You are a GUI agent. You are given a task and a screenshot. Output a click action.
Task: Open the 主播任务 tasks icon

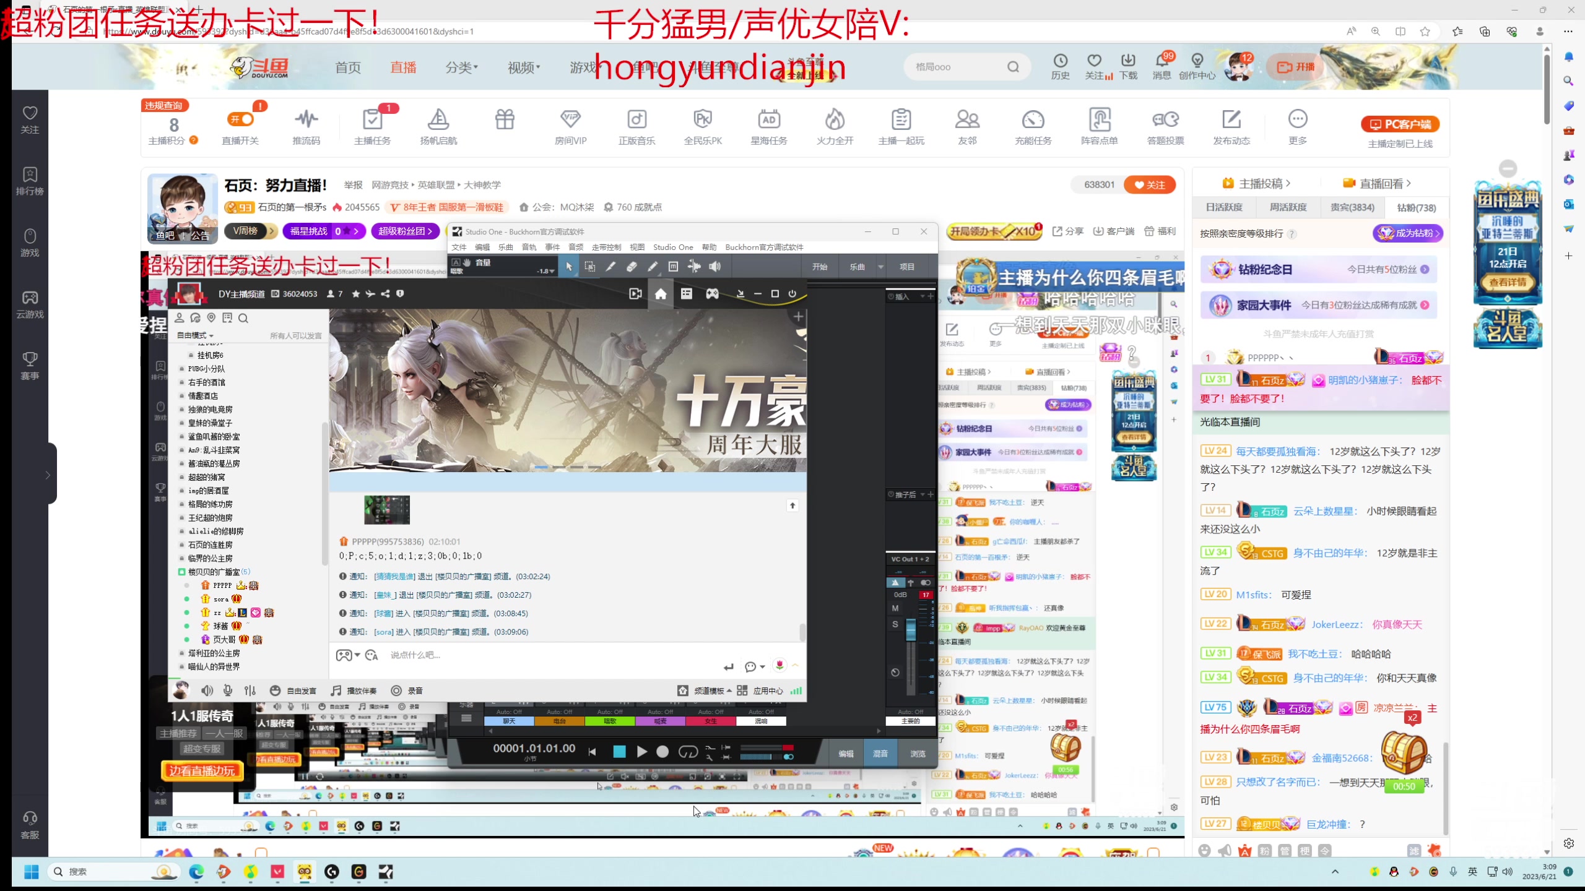372,126
